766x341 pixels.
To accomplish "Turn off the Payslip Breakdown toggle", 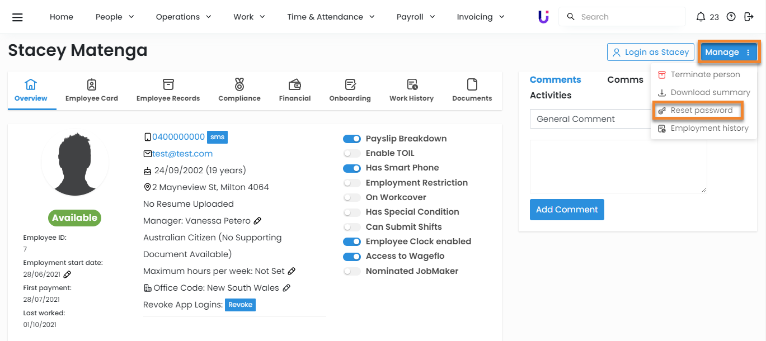I will click(x=352, y=139).
